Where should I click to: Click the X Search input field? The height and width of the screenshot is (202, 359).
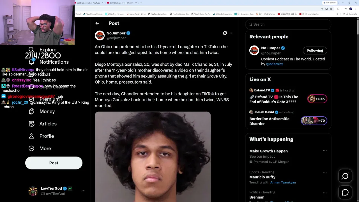pyautogui.click(x=288, y=24)
